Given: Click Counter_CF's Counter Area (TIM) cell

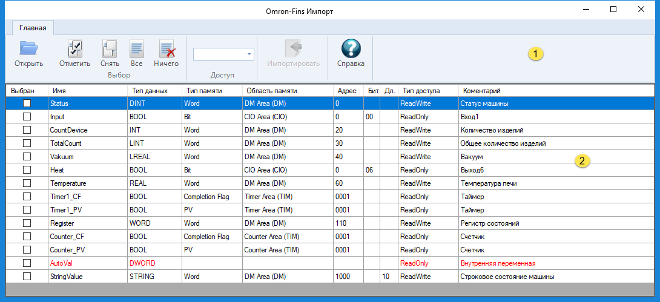Looking at the screenshot, I should tap(288, 237).
